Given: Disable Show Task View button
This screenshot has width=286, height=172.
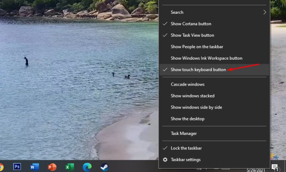Looking at the screenshot, I should point(192,35).
